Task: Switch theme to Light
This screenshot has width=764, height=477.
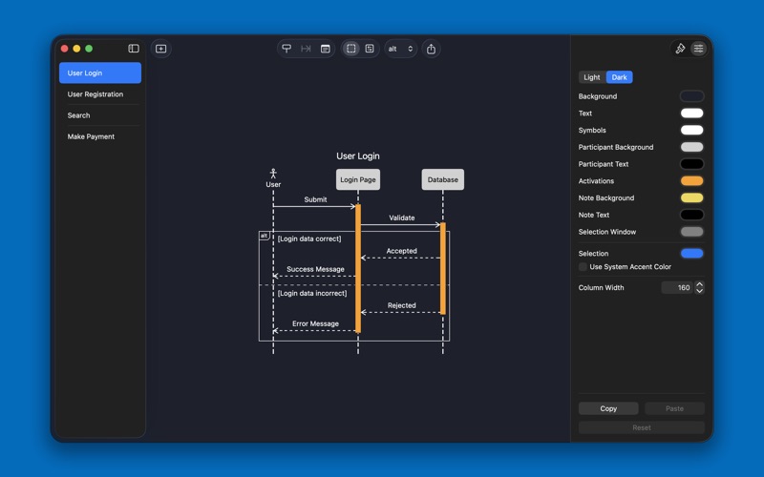Action: click(591, 77)
